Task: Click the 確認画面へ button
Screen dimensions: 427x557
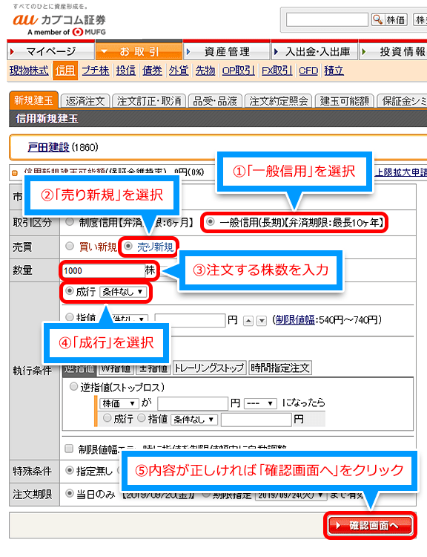Action: click(370, 525)
